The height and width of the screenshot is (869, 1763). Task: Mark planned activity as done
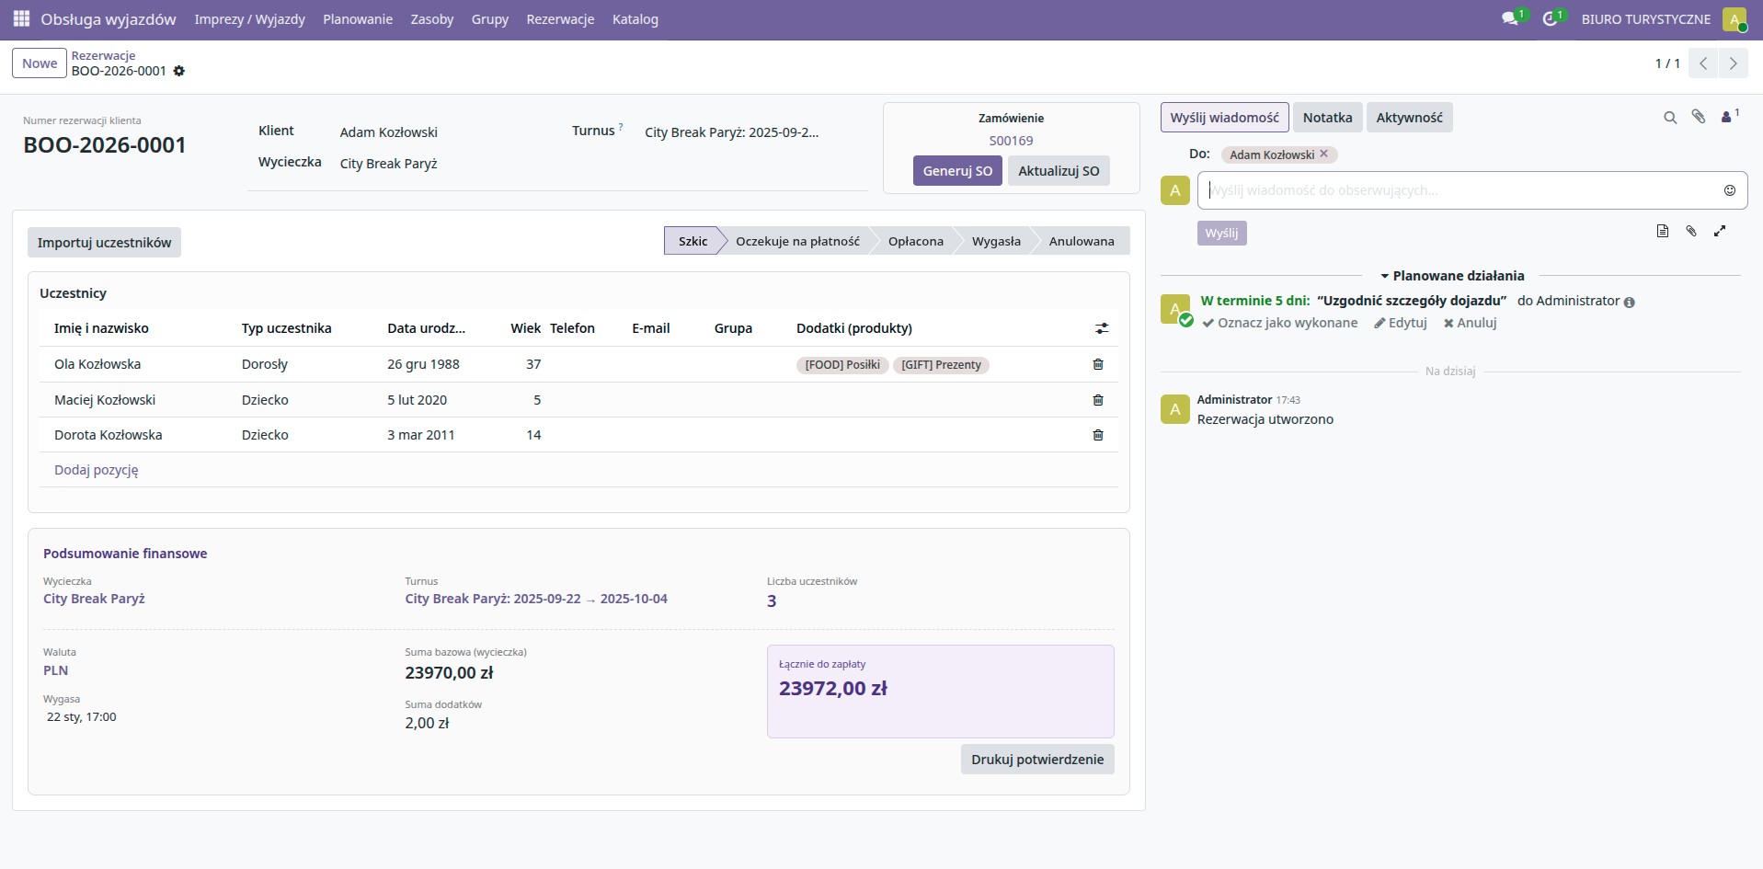point(1279,323)
